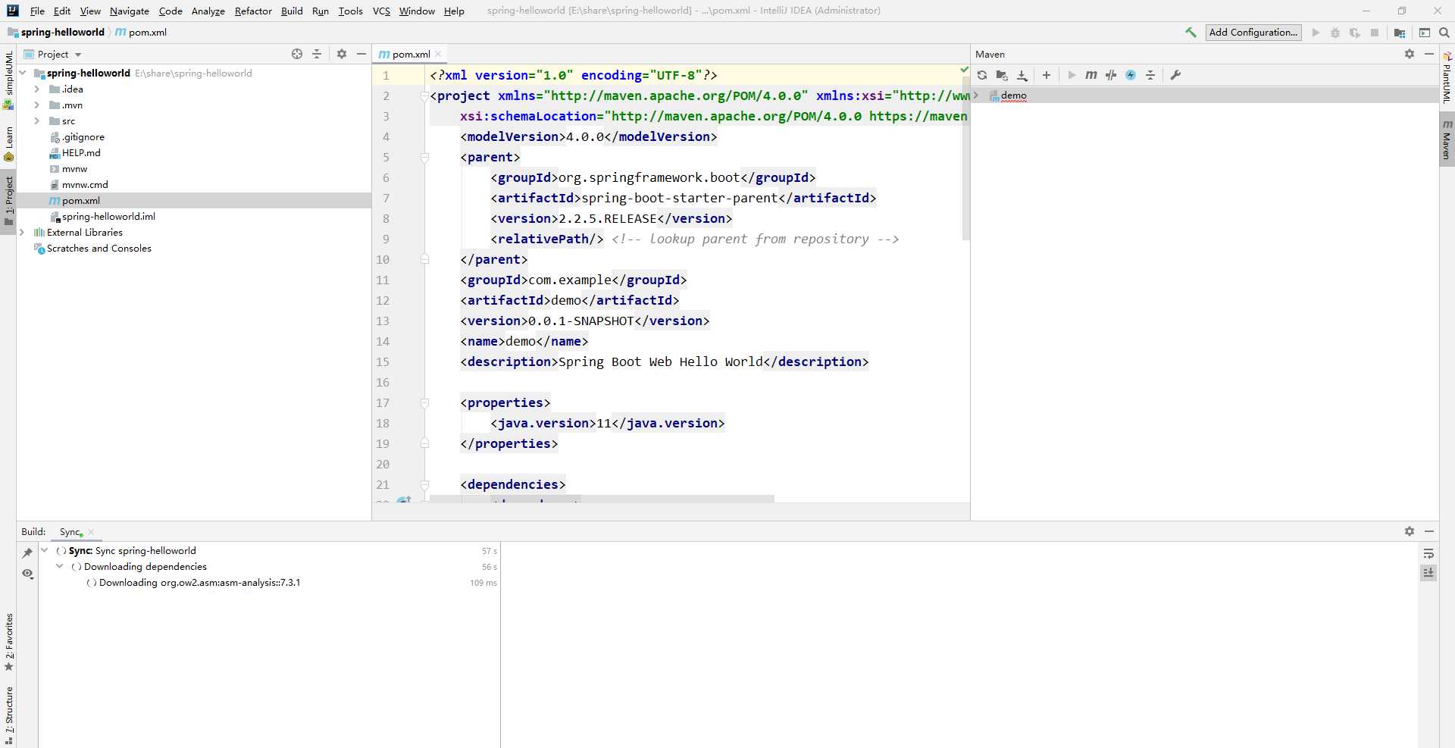This screenshot has width=1455, height=748.
Task: Open the Structure side tool button
Action: tap(8, 715)
